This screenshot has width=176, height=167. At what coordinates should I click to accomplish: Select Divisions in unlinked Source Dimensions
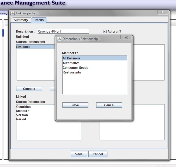23,47
